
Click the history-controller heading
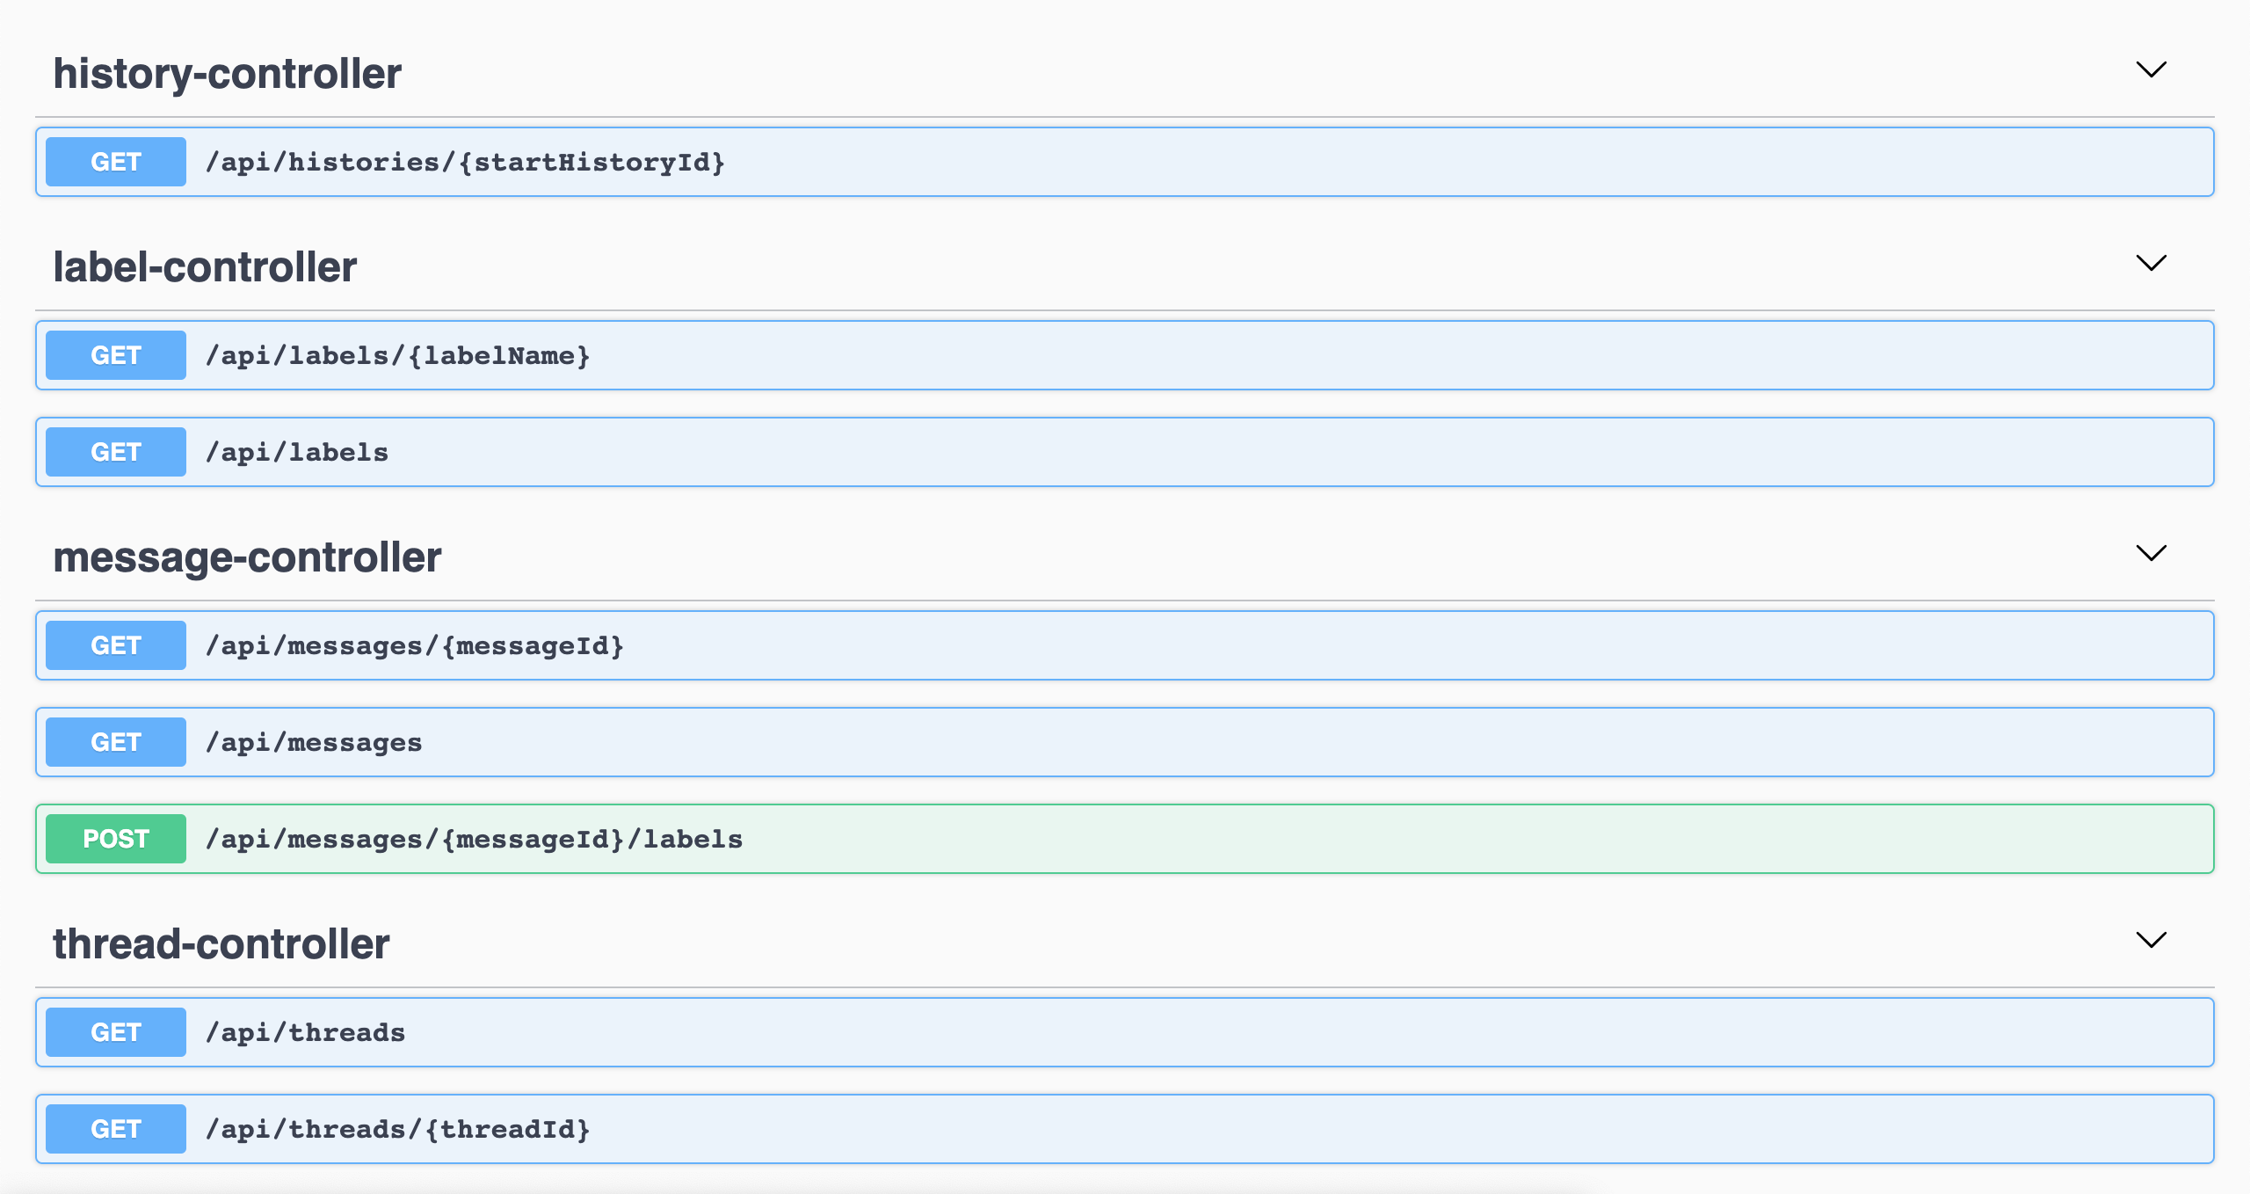click(x=227, y=73)
